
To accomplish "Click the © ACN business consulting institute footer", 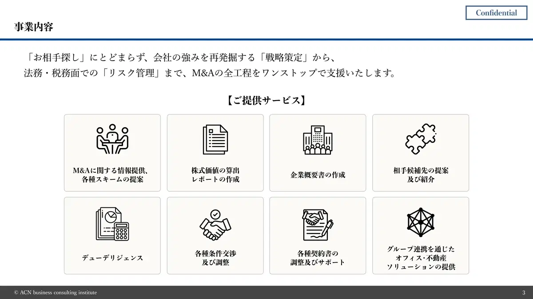I will 56,293.
